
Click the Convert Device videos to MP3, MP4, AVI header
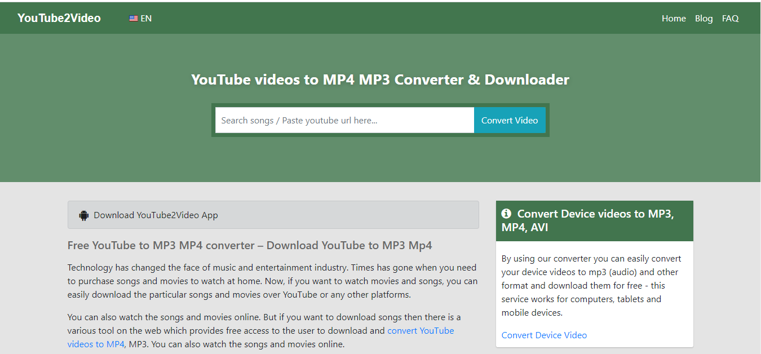tap(595, 221)
